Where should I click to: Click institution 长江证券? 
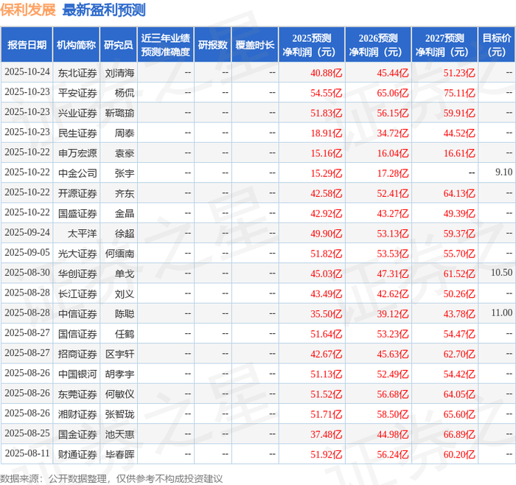coord(77,293)
